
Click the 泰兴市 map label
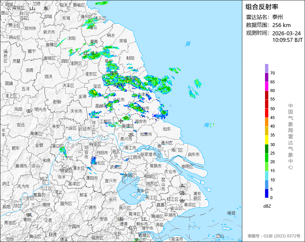click(x=126, y=139)
